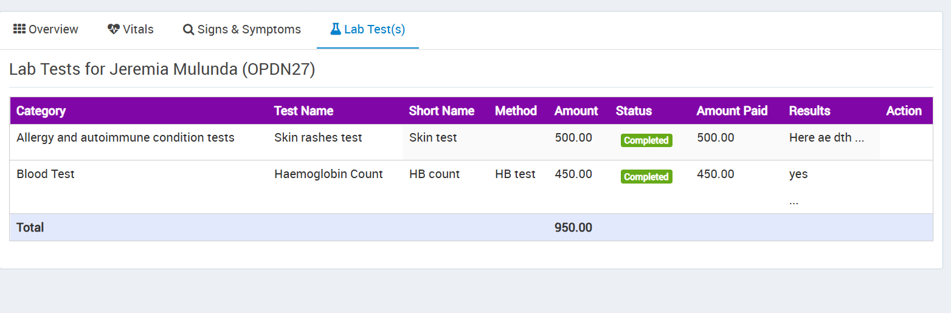951x313 pixels.
Task: Click the Vitals heartbeat icon
Action: (x=114, y=29)
